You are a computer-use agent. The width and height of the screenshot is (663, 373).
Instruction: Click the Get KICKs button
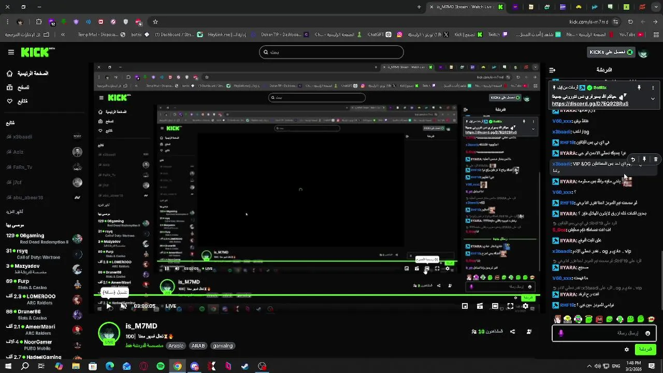pyautogui.click(x=611, y=52)
